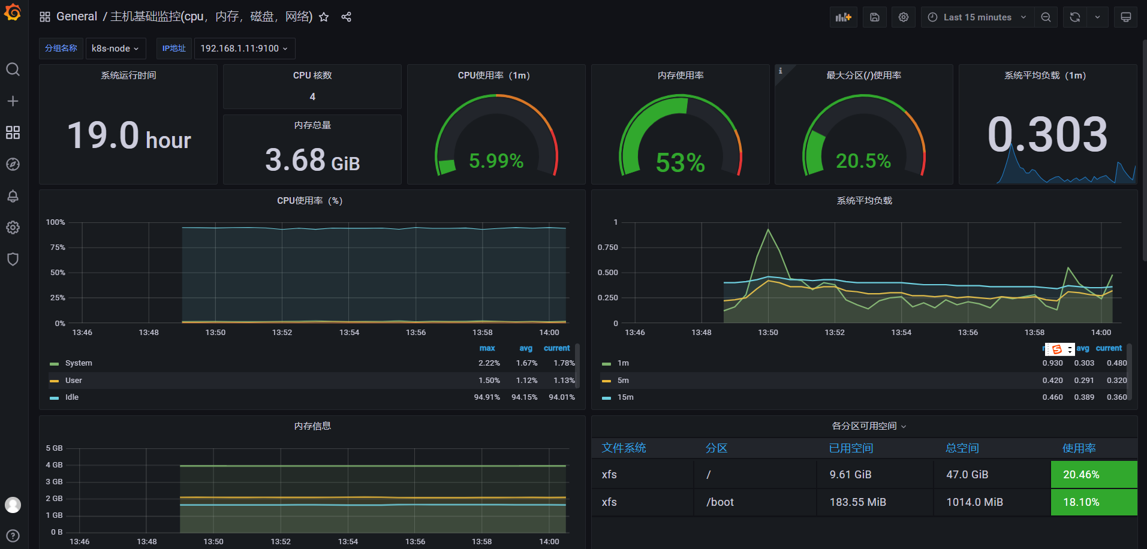
Task: Open search in the left sidebar
Action: point(13,70)
